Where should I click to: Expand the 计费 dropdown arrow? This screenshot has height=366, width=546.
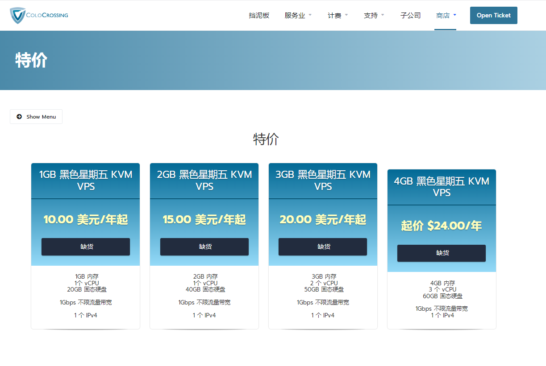coord(346,15)
